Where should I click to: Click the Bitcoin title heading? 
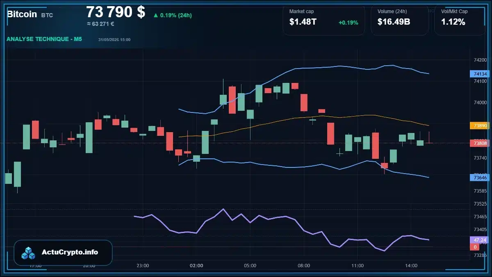pyautogui.click(x=22, y=14)
